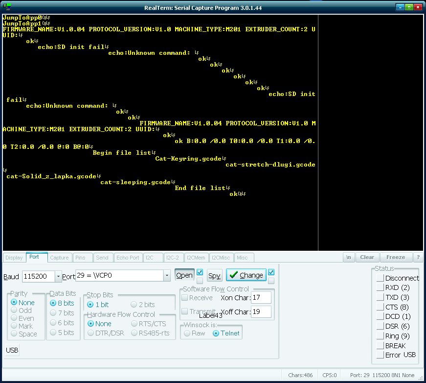Toggle the checked box next to Open
Image resolution: width=426 pixels, height=383 pixels.
pos(200,272)
